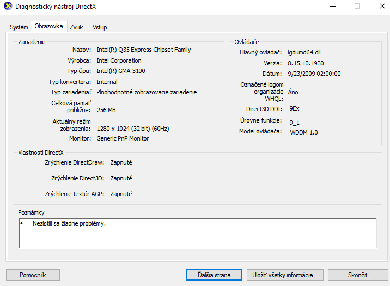This screenshot has width=390, height=286.
Task: Click the Úrovne funkcie label
Action: coord(261,120)
